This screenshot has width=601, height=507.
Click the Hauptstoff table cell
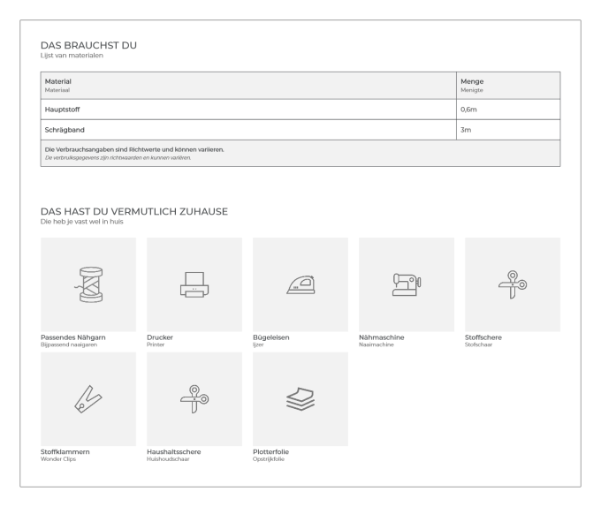click(x=248, y=110)
